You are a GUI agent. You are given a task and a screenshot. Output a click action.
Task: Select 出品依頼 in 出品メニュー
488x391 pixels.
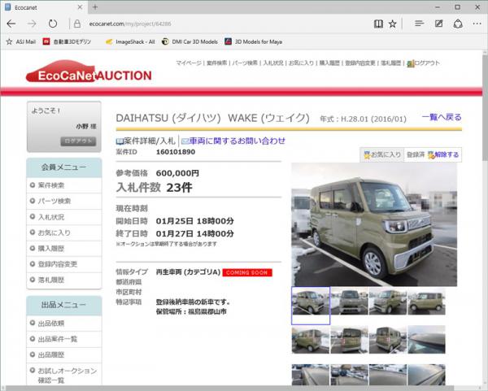64,324
